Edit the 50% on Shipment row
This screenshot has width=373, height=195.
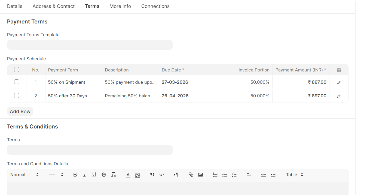(339, 82)
